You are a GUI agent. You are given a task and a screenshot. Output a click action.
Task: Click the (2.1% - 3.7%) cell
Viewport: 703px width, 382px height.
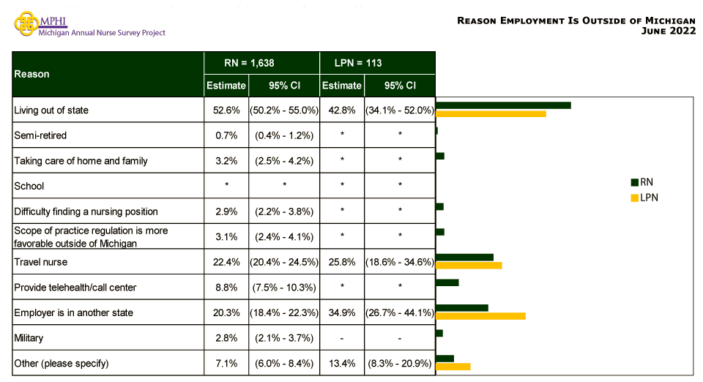284,338
